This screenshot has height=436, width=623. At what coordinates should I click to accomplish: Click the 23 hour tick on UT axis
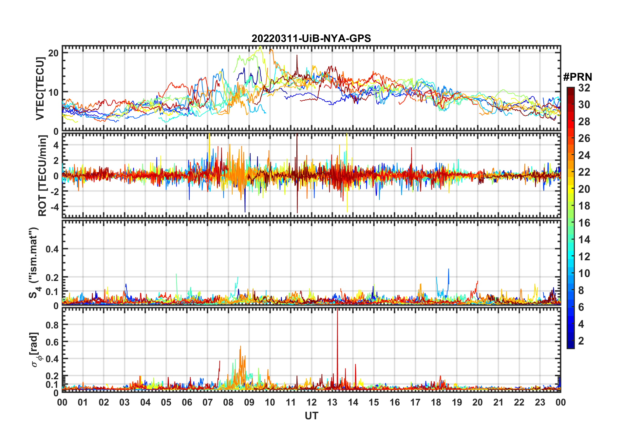pyautogui.click(x=540, y=402)
